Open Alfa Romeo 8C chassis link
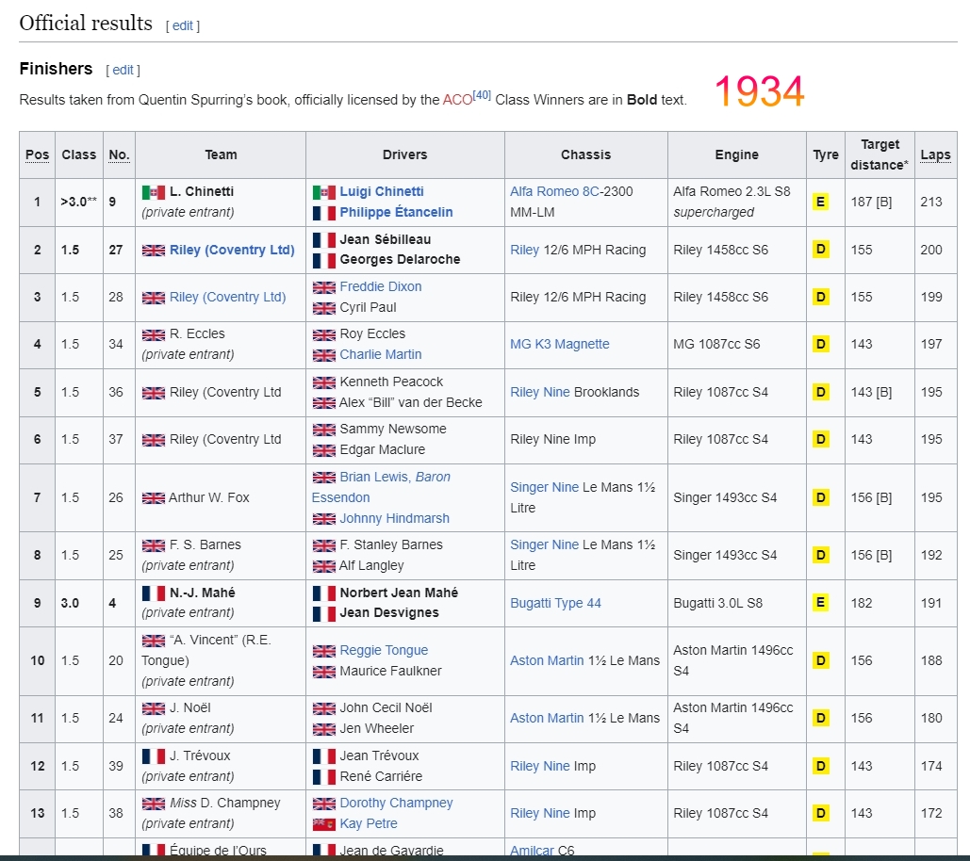Viewport: 970px width, 861px height. pos(554,191)
